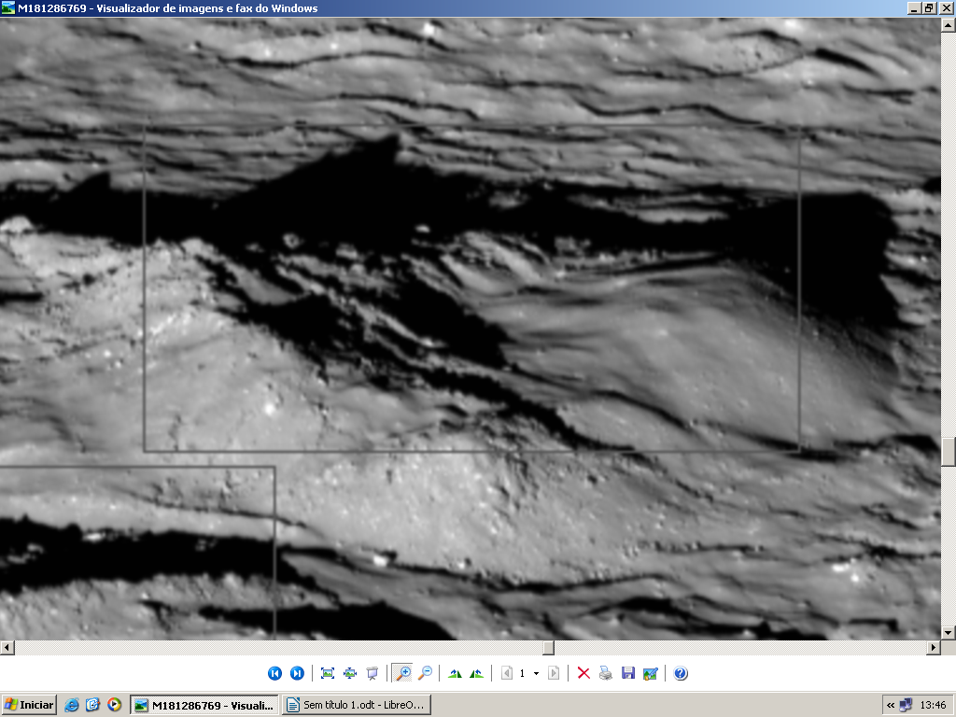Expand hidden system tray icons

(x=891, y=705)
